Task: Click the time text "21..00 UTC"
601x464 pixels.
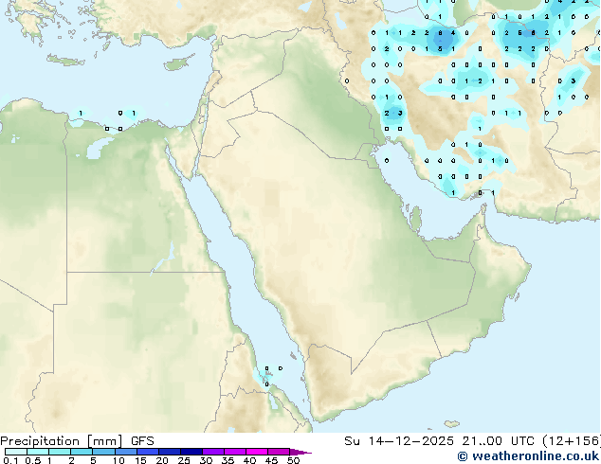Action: click(x=498, y=441)
